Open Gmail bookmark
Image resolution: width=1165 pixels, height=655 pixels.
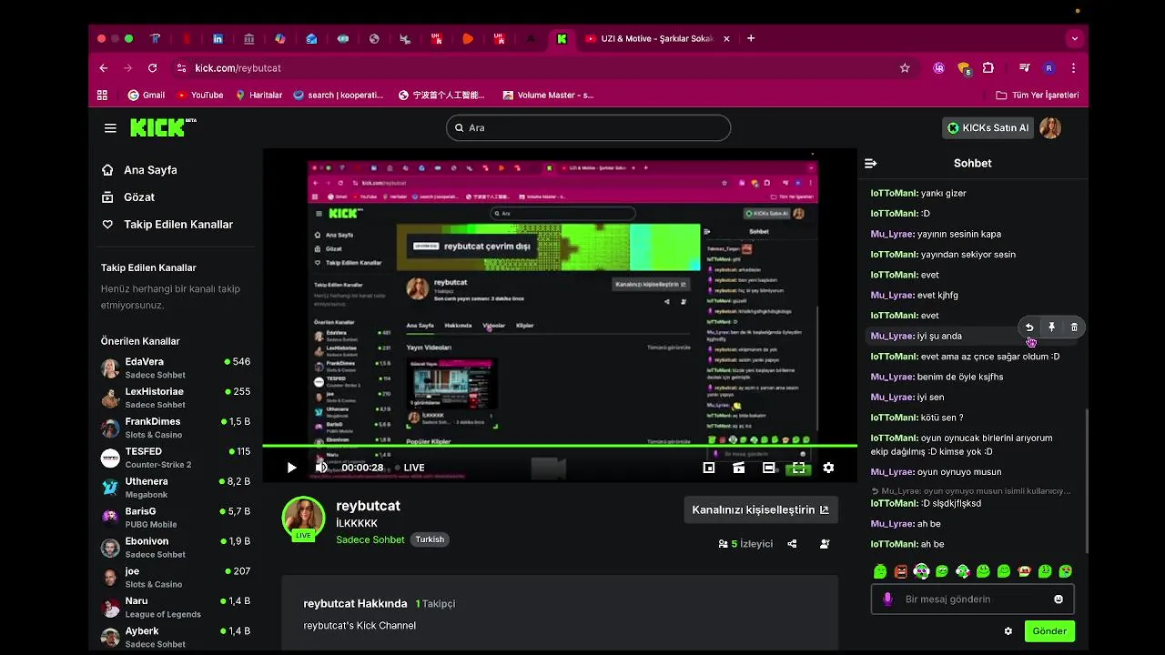[x=147, y=95]
